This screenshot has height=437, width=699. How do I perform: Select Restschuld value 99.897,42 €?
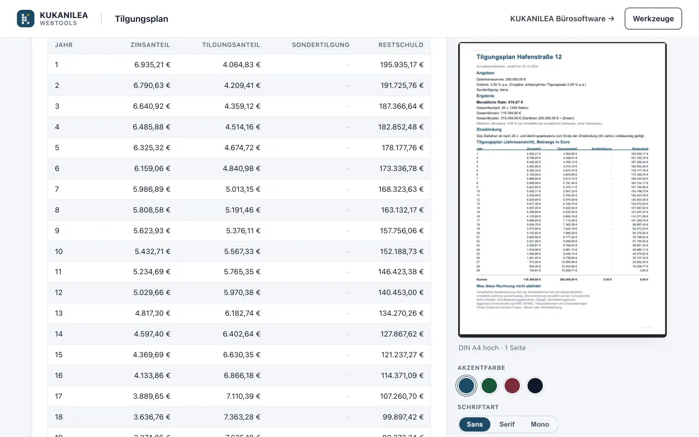pos(404,417)
